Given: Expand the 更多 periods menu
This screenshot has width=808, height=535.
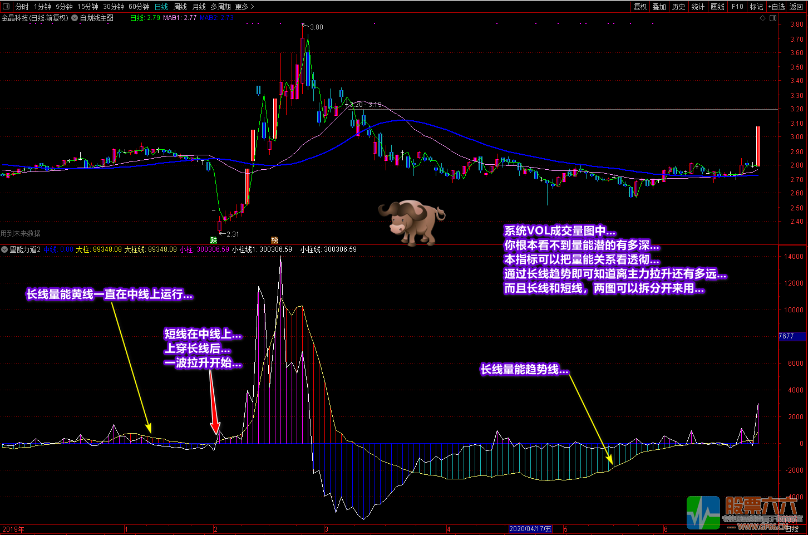Looking at the screenshot, I should click(244, 7).
